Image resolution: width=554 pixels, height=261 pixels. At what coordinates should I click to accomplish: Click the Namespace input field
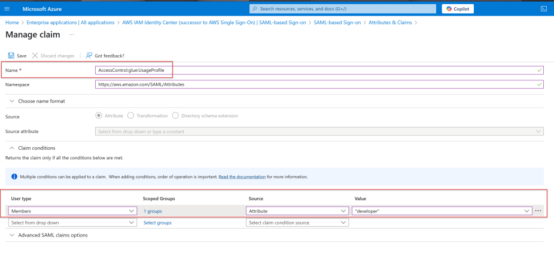point(319,84)
